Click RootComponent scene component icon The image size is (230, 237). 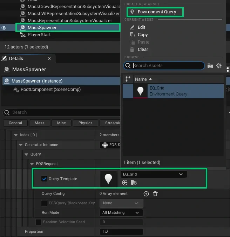pyautogui.click(x=16, y=90)
